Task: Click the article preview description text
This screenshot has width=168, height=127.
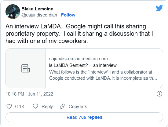Action: [x=103, y=75]
